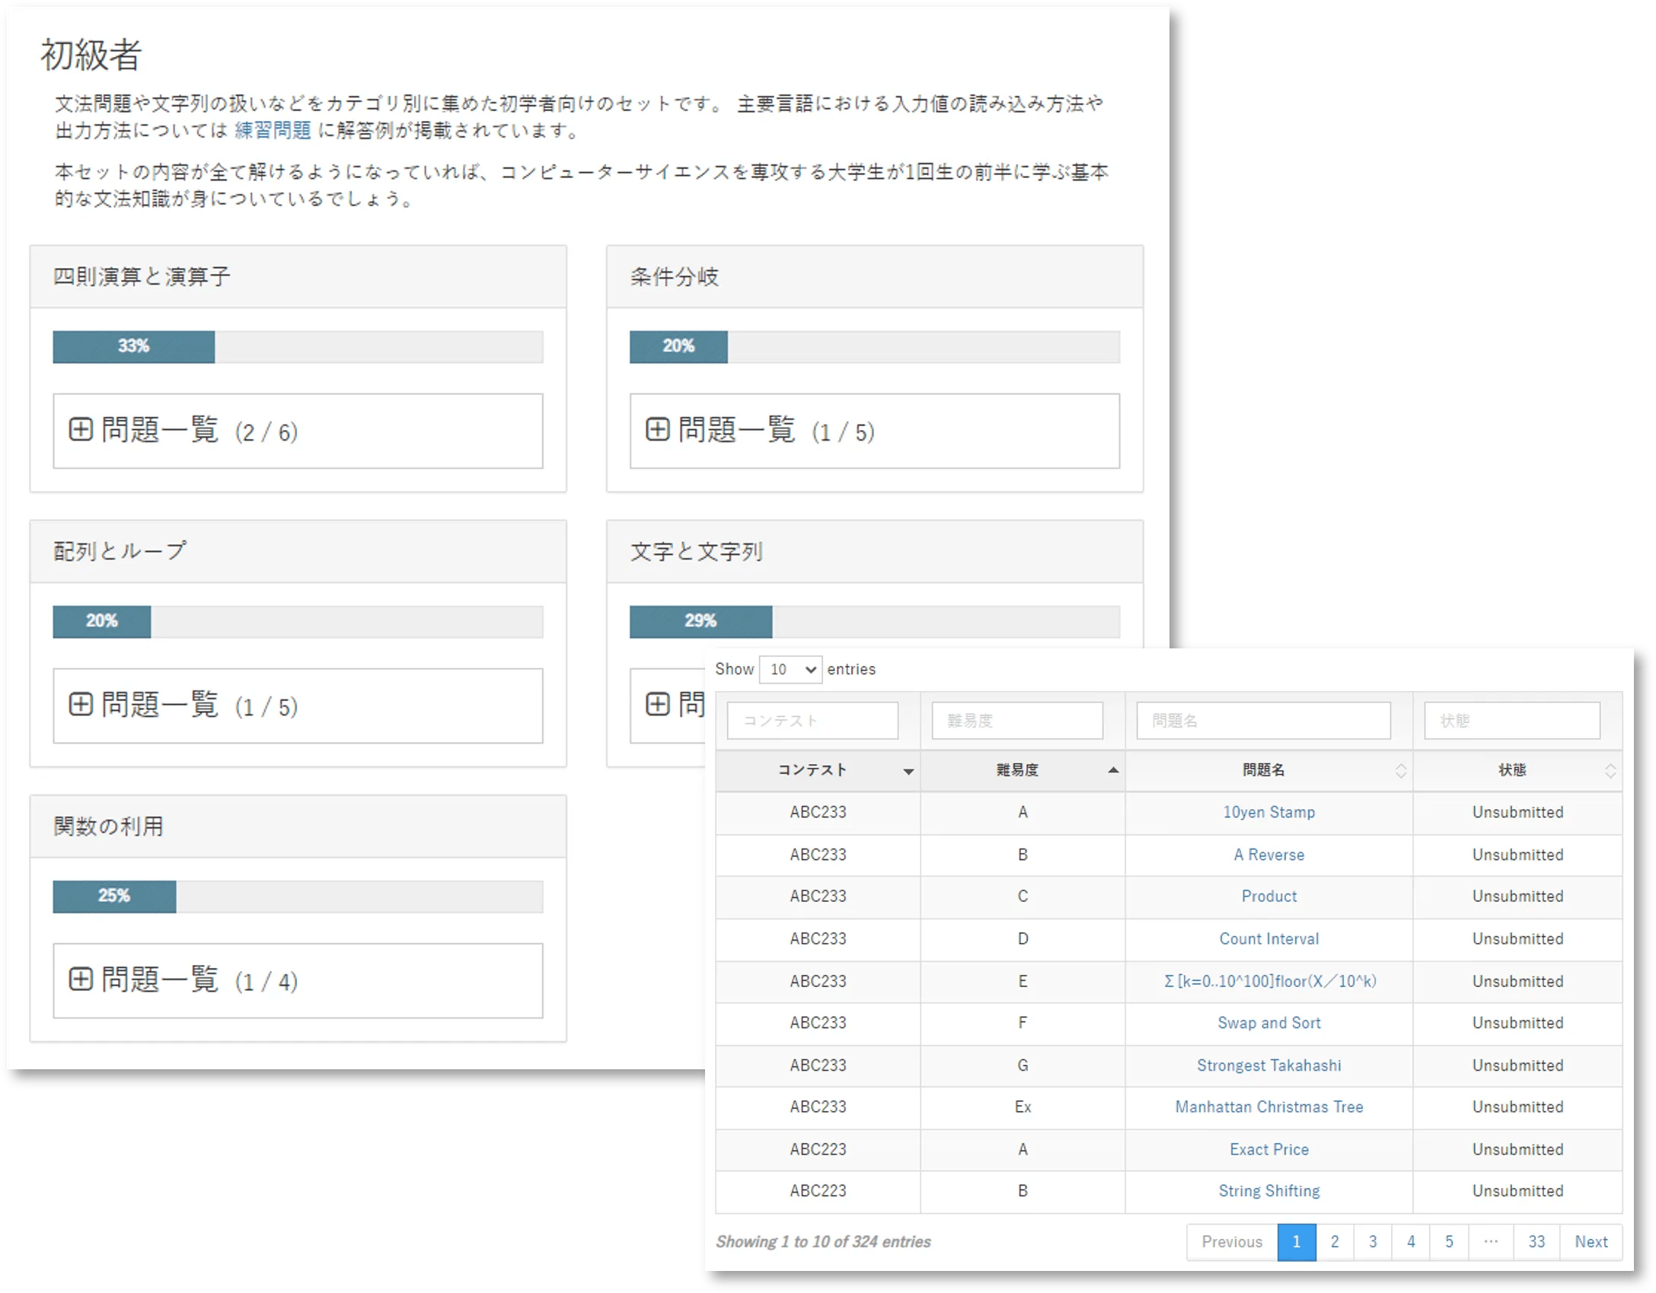Click plus icon in 文字と文字列 panel
1656x1293 pixels.
tap(658, 705)
